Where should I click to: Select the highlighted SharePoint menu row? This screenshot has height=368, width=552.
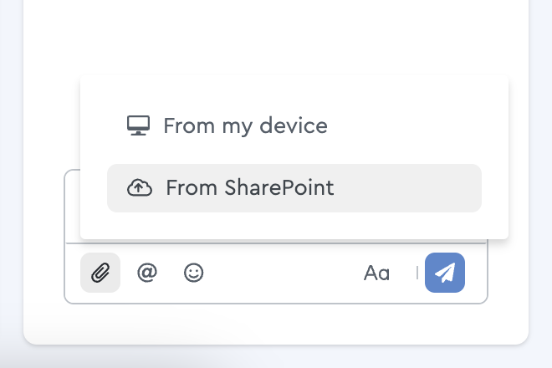(x=294, y=188)
